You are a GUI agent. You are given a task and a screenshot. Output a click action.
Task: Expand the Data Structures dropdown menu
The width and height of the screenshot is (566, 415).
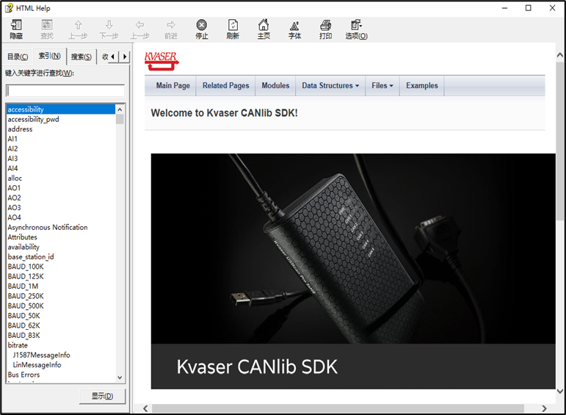click(330, 86)
